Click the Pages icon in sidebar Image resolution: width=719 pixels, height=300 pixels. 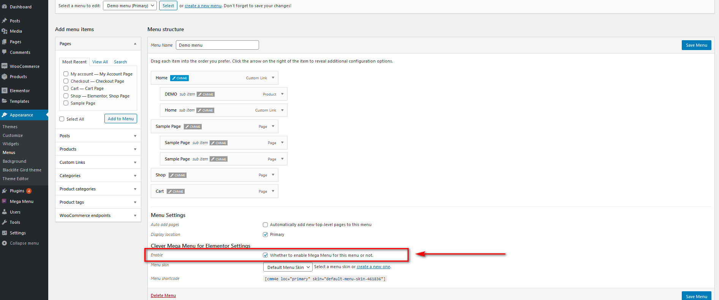[5, 42]
